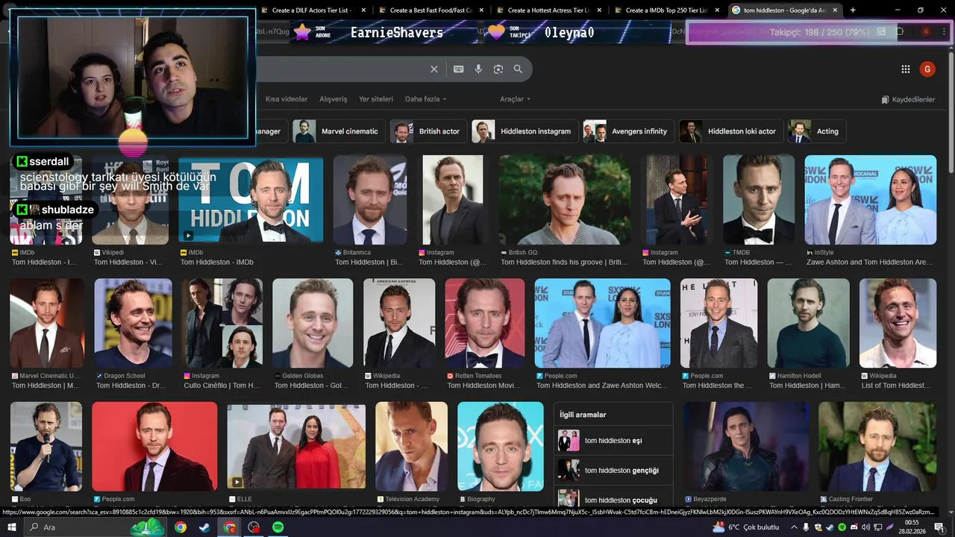
Task: Search related 'tom hiddleston gençliği'
Action: pos(613,471)
